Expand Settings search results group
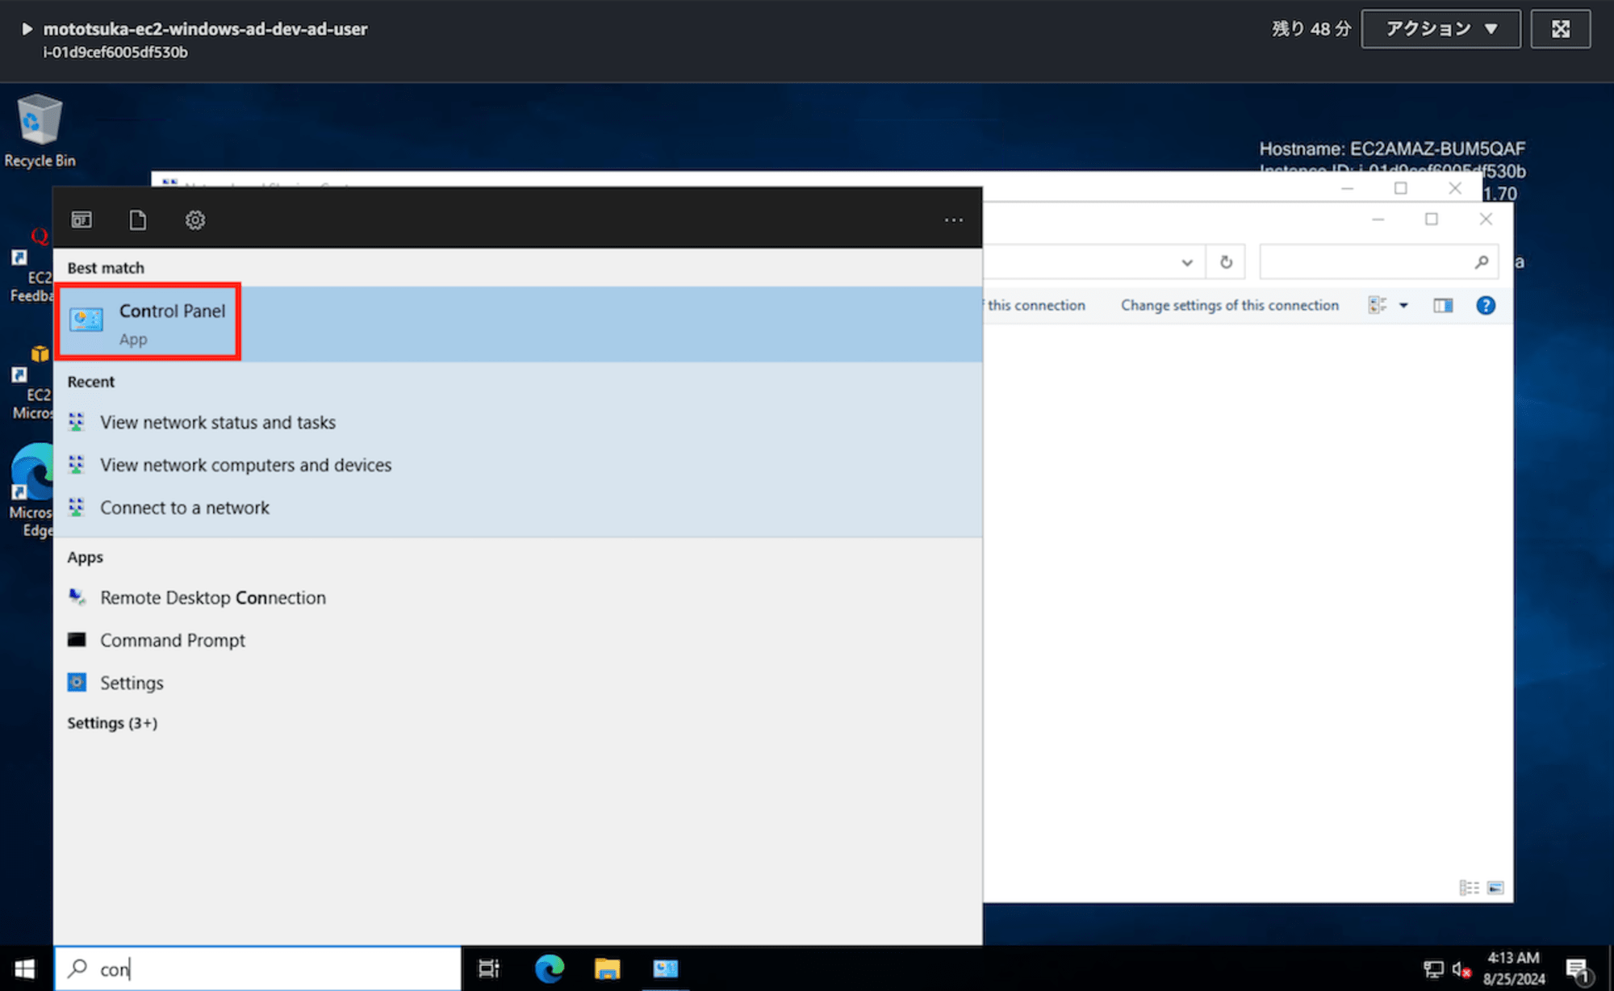The height and width of the screenshot is (991, 1614). 112,722
